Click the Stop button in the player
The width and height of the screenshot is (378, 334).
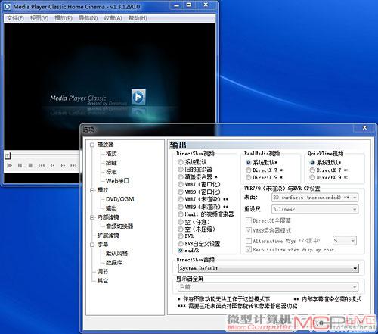click(x=30, y=165)
